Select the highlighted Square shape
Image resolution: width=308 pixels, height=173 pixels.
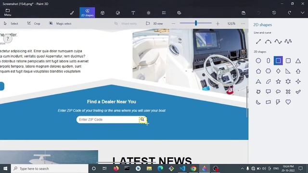click(x=278, y=61)
